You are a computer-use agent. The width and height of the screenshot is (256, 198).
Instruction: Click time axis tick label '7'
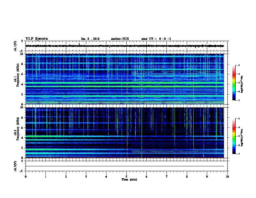point(167,177)
